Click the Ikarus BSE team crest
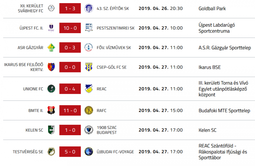255x166 pixels. point(51,67)
